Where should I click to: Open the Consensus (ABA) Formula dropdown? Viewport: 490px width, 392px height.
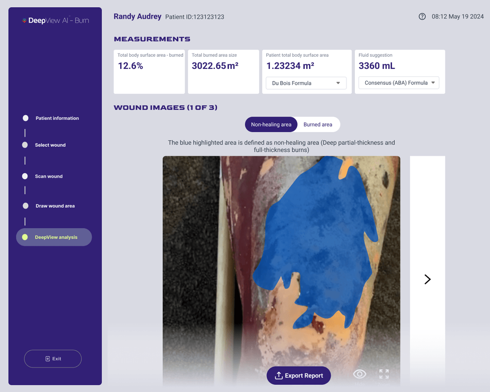399,83
